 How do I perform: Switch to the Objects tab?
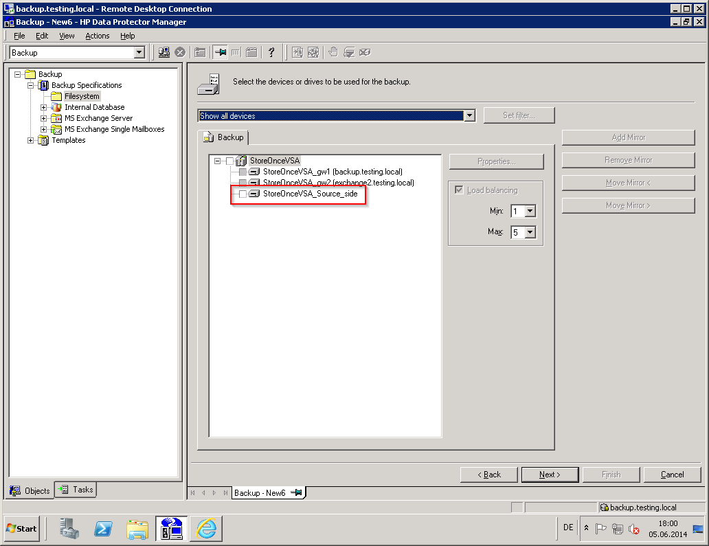pos(30,491)
